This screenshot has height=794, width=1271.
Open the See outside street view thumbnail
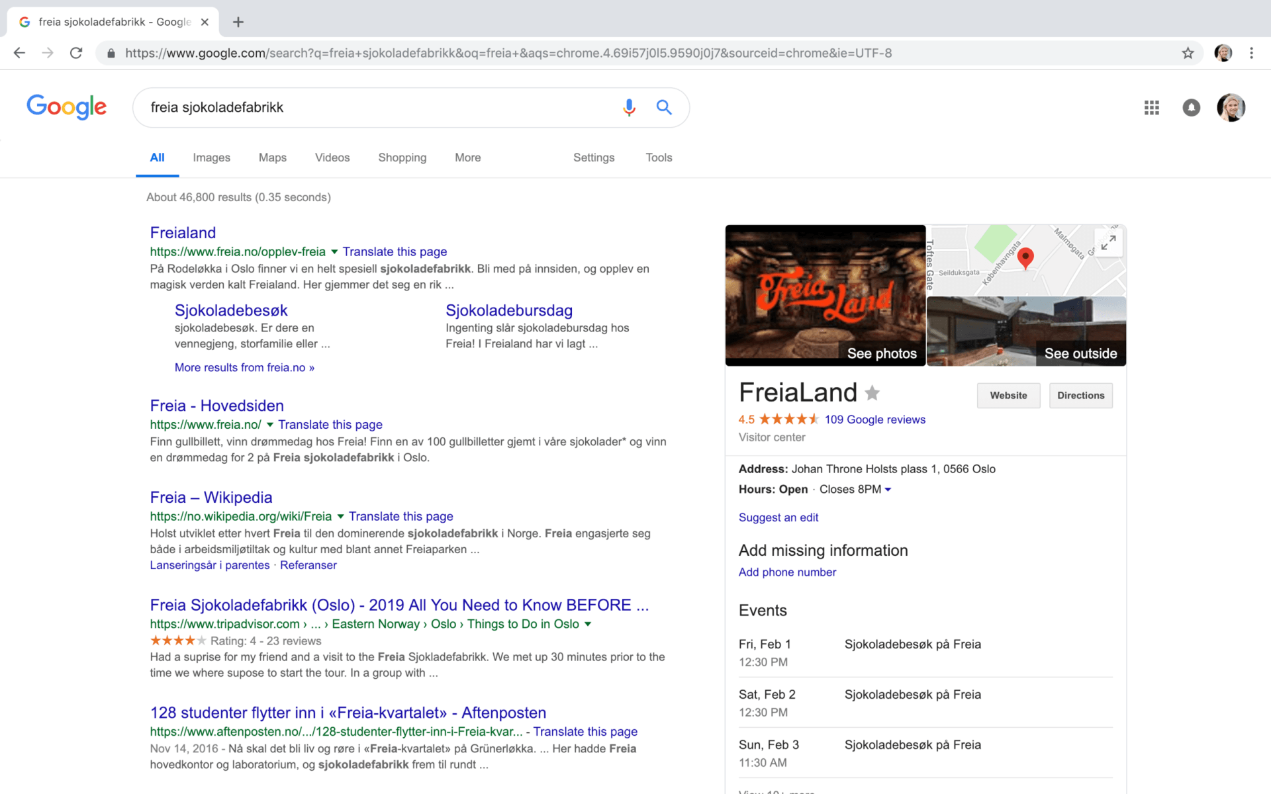pos(1026,331)
